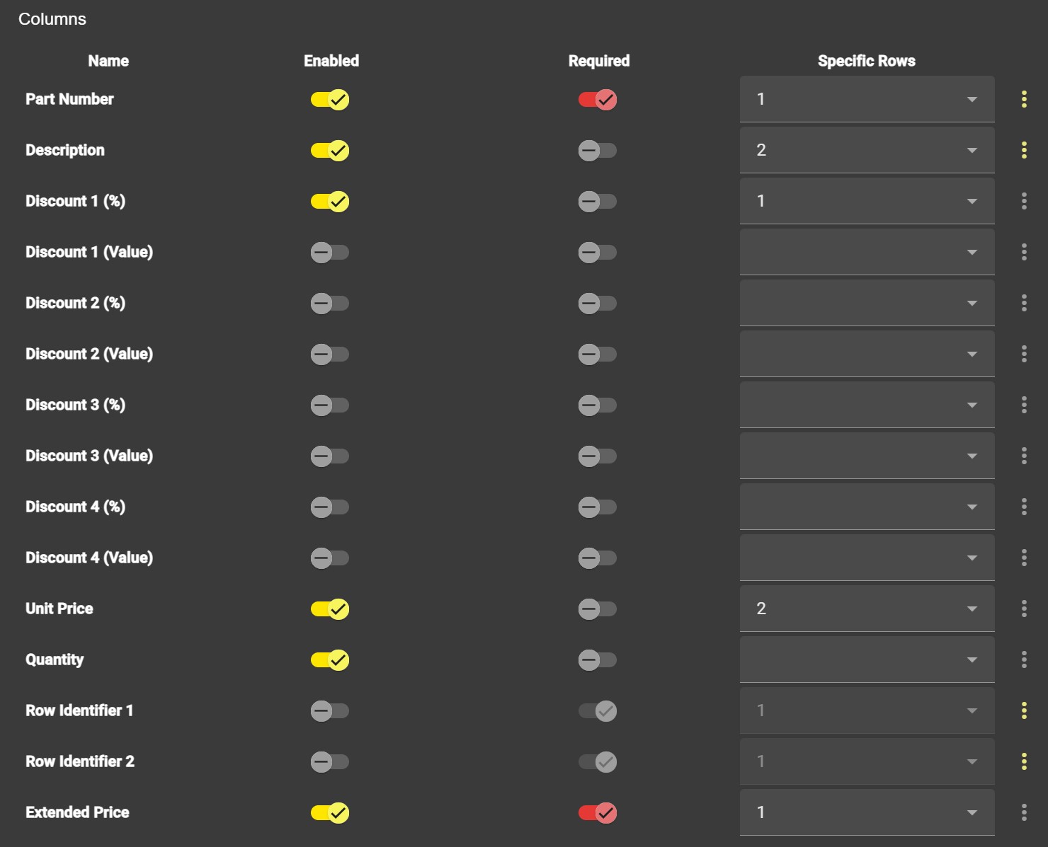
Task: Click the kebab menu beside Description row
Action: 1025,150
